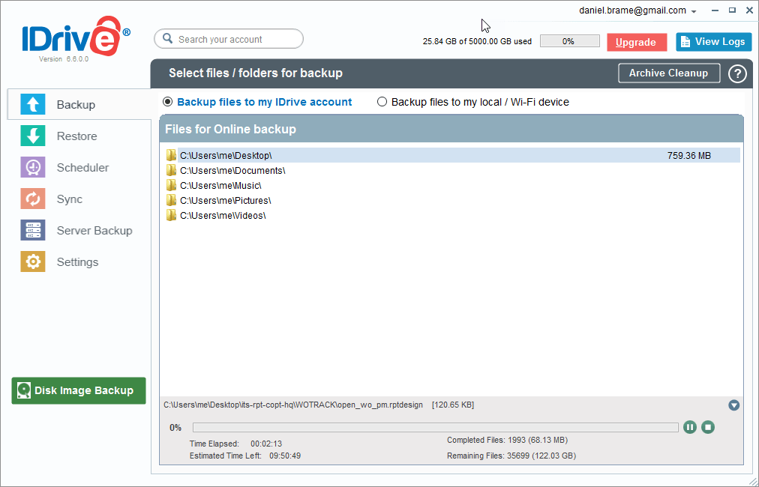The height and width of the screenshot is (487, 759).
Task: Click the 25.84 GB of 5000.00 GB used text
Action: click(477, 42)
